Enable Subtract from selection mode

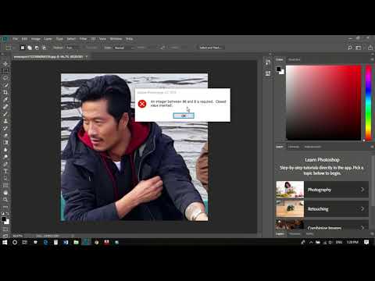[37, 48]
